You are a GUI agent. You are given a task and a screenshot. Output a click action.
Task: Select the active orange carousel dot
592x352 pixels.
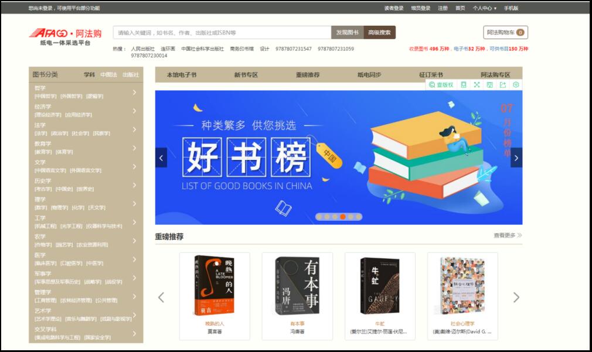(343, 217)
